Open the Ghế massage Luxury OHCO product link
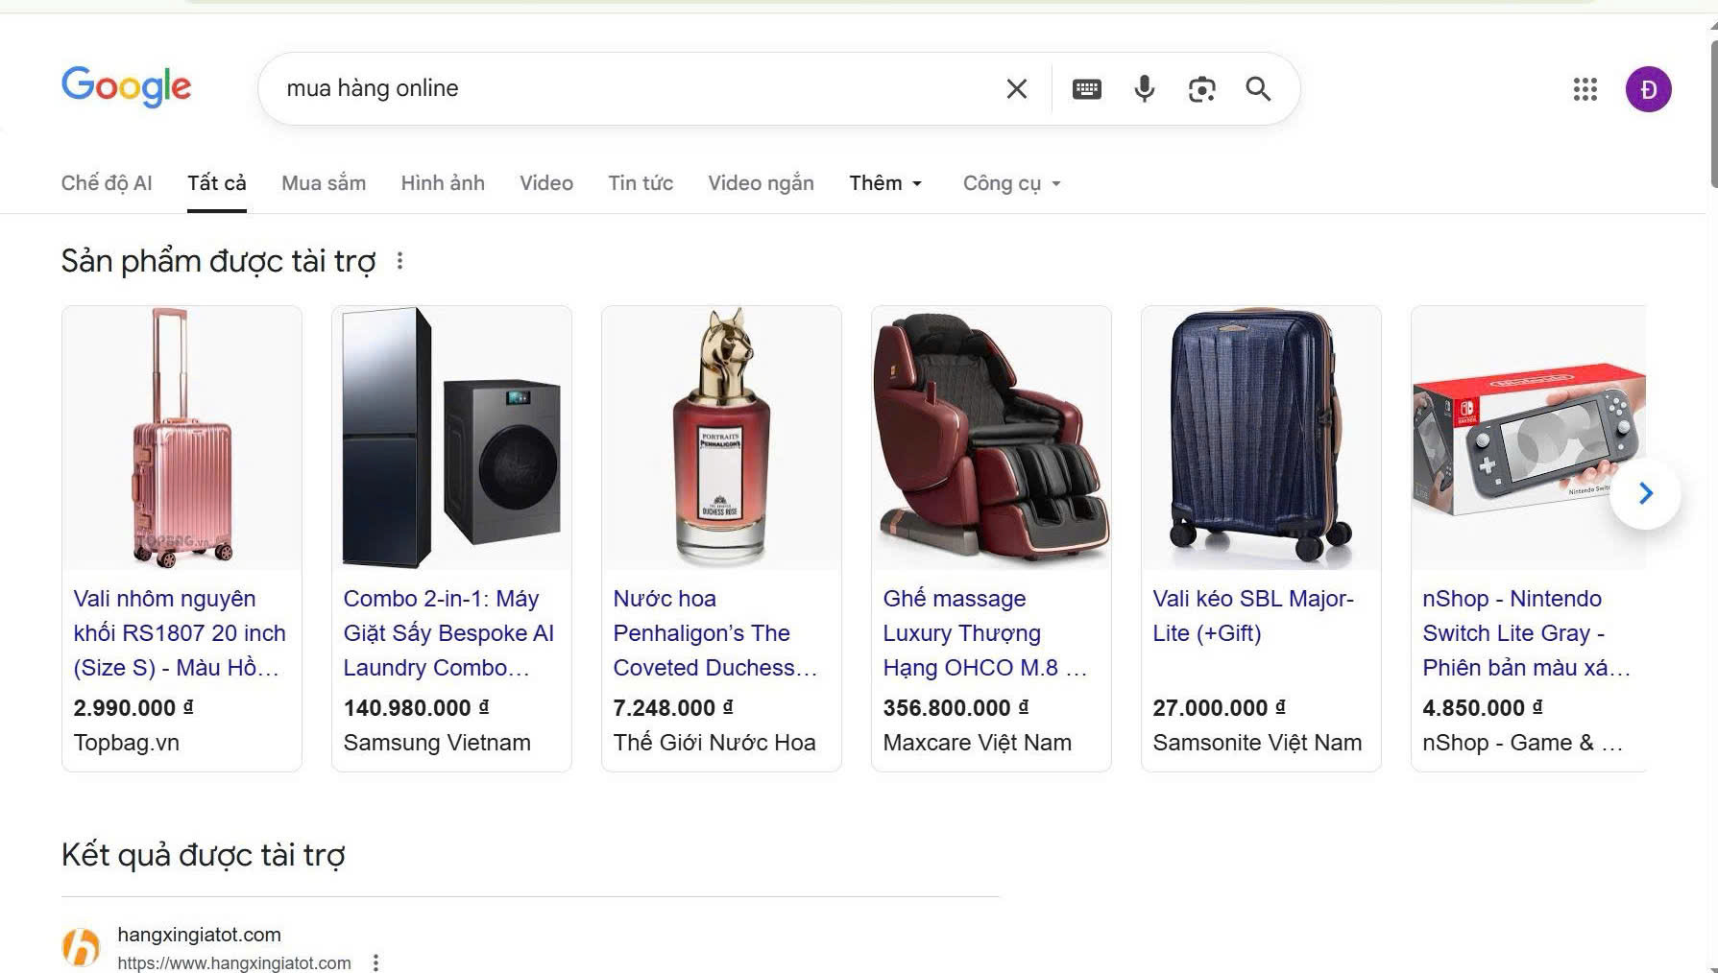The width and height of the screenshot is (1718, 973). click(x=983, y=632)
